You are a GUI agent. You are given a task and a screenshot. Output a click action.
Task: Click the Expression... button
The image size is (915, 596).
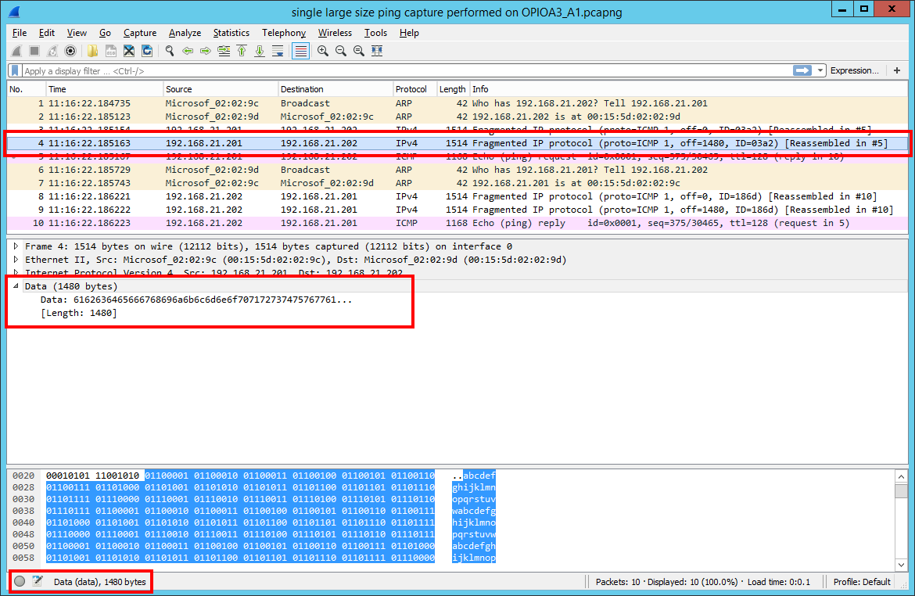[854, 70]
